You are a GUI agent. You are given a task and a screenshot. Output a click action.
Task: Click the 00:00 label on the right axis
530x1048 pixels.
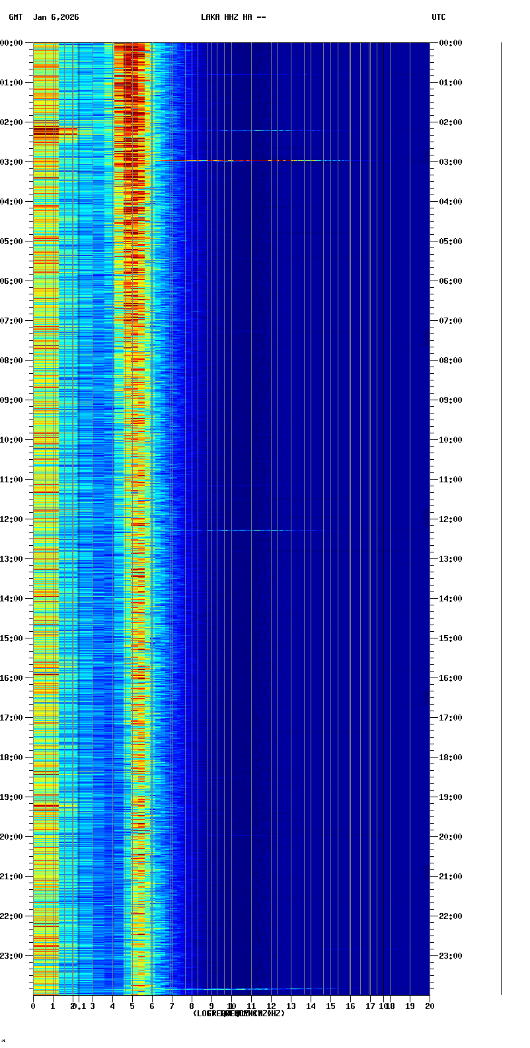click(x=451, y=43)
